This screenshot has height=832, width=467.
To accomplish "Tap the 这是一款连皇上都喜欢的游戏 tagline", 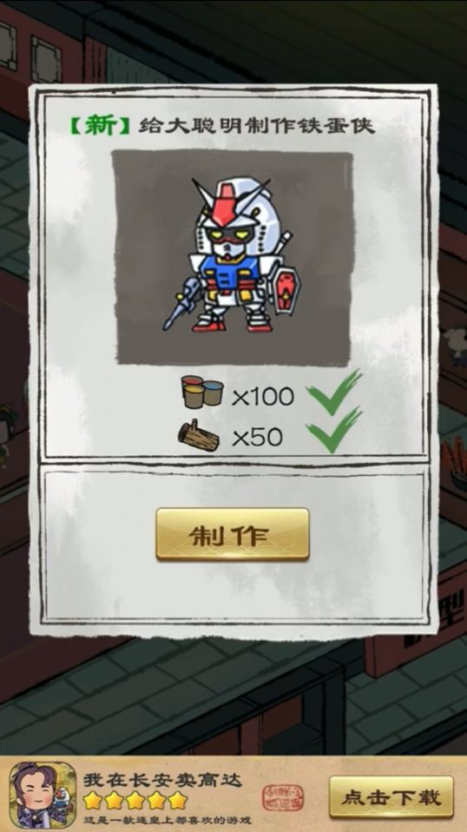I will pyautogui.click(x=166, y=819).
